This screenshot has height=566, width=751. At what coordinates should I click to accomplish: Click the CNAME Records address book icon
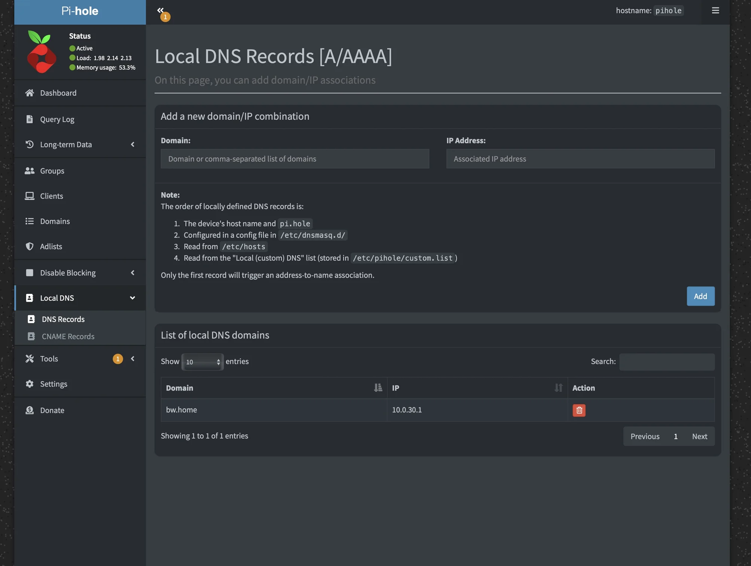tap(31, 336)
